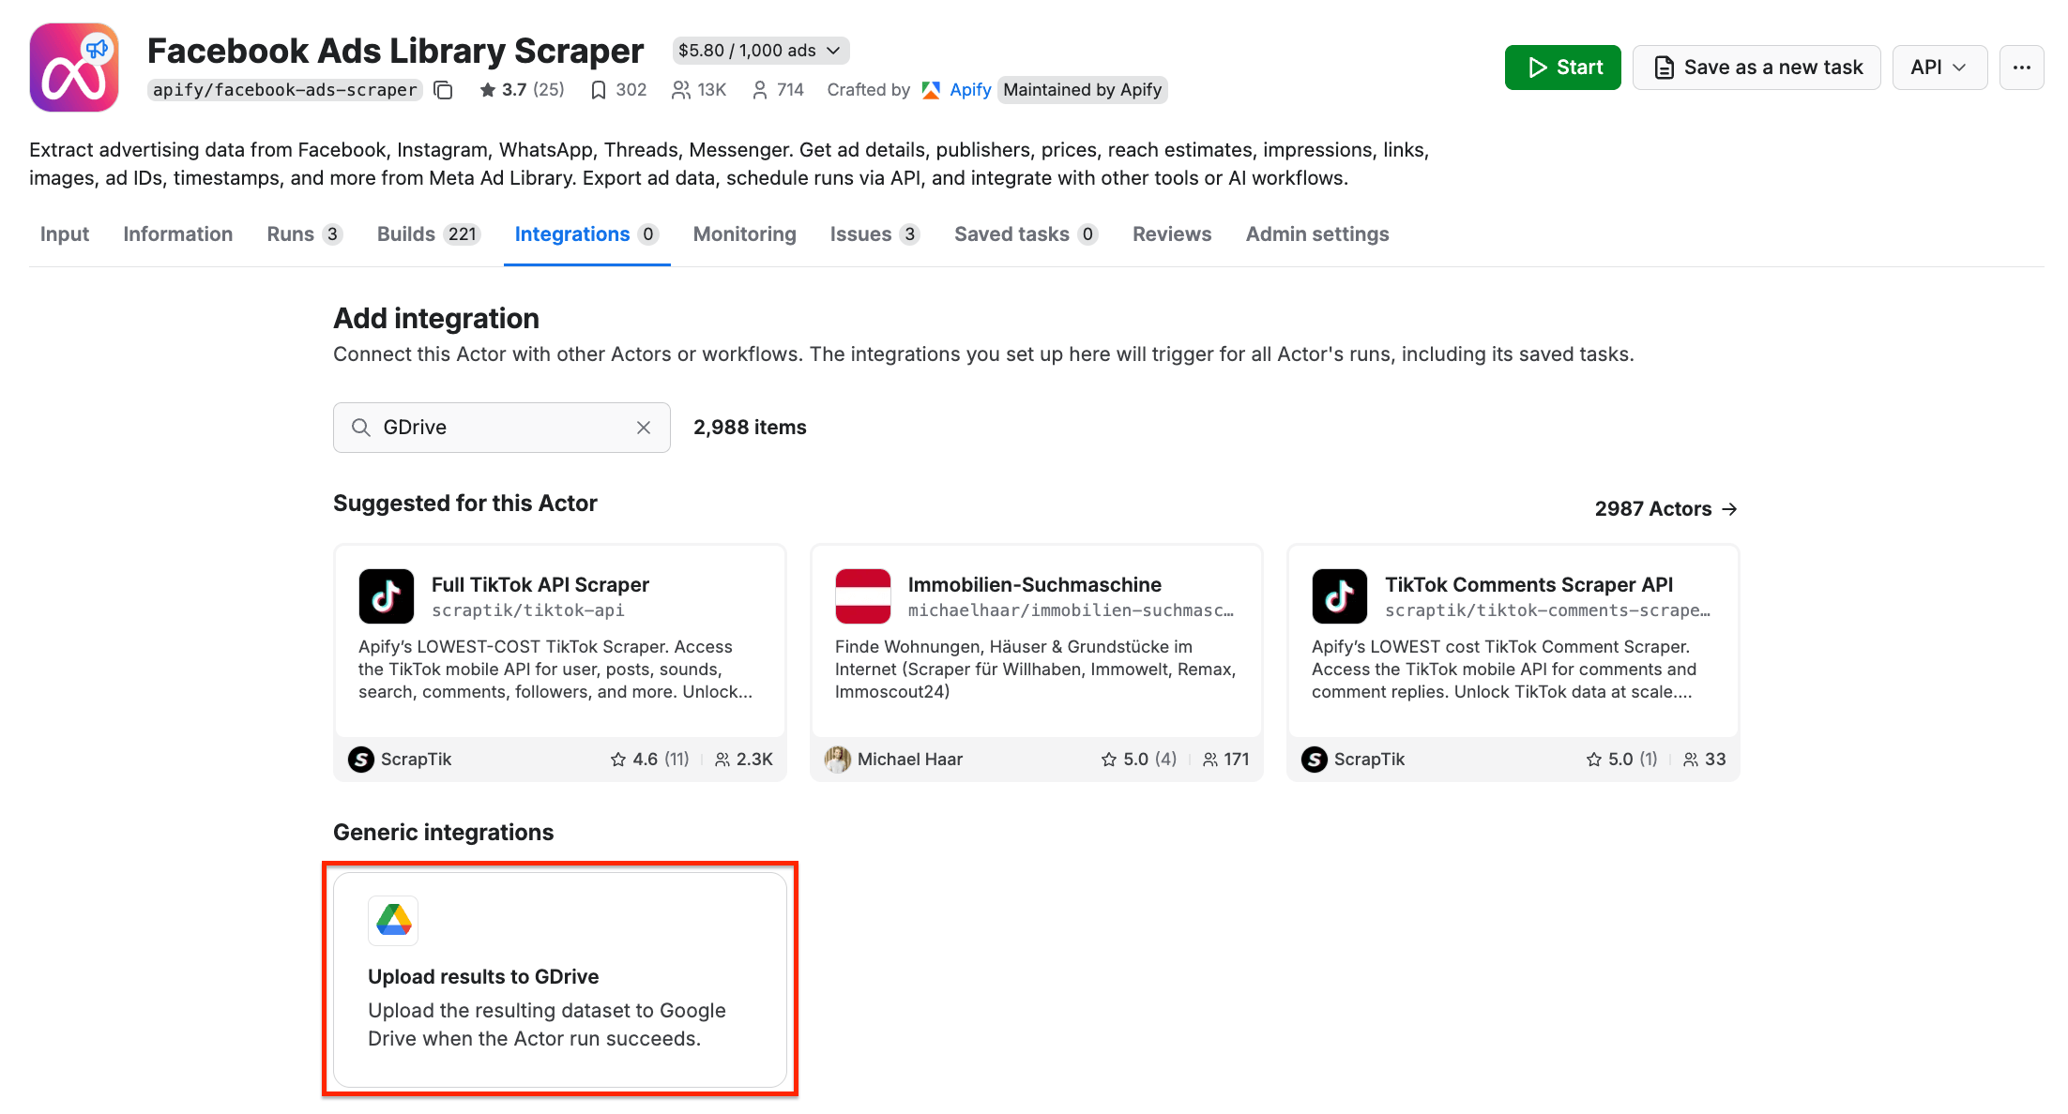Click the Immobilien-Suchmaschine flag icon
Screen dimensions: 2068x1114
pyautogui.click(x=862, y=596)
